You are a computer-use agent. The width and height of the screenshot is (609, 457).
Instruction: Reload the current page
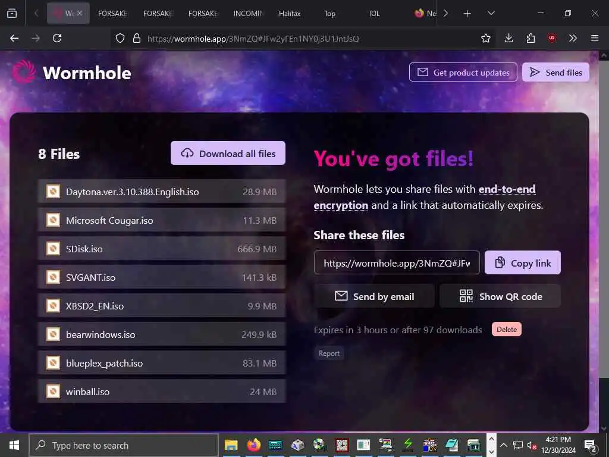57,38
